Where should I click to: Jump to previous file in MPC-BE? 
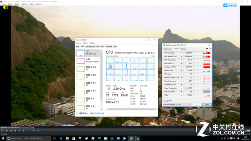point(11,130)
